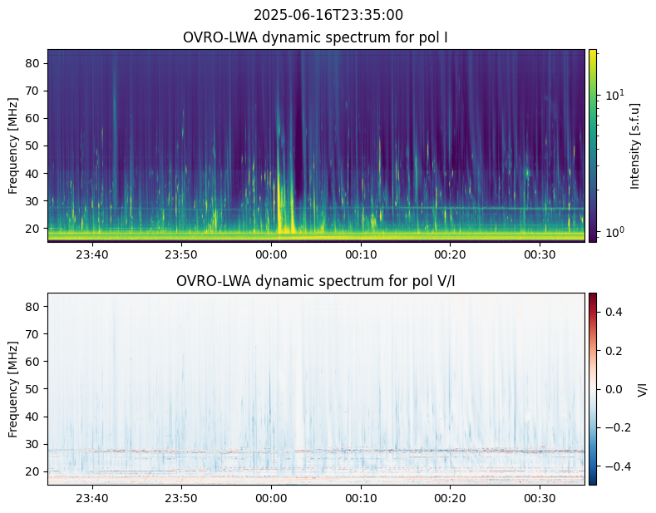Click the Intensity colorbar beside the top plot
Viewport: 656px width, 513px height.
593,146
